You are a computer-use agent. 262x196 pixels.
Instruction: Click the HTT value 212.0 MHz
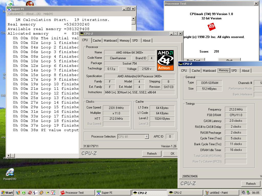116,119
